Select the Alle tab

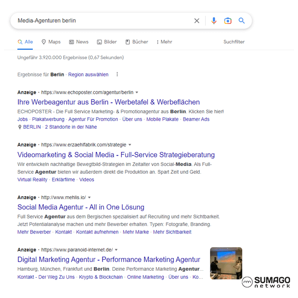[25, 42]
